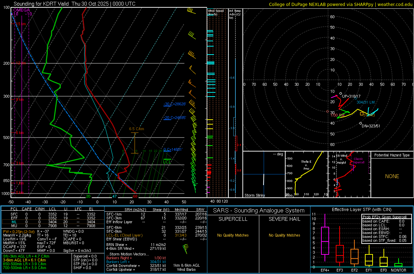Click the weather.cod.edu NEXLAB credit line

[x=341, y=4]
